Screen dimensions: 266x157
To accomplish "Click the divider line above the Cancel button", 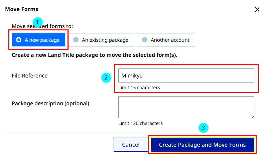I will click(133, 132).
